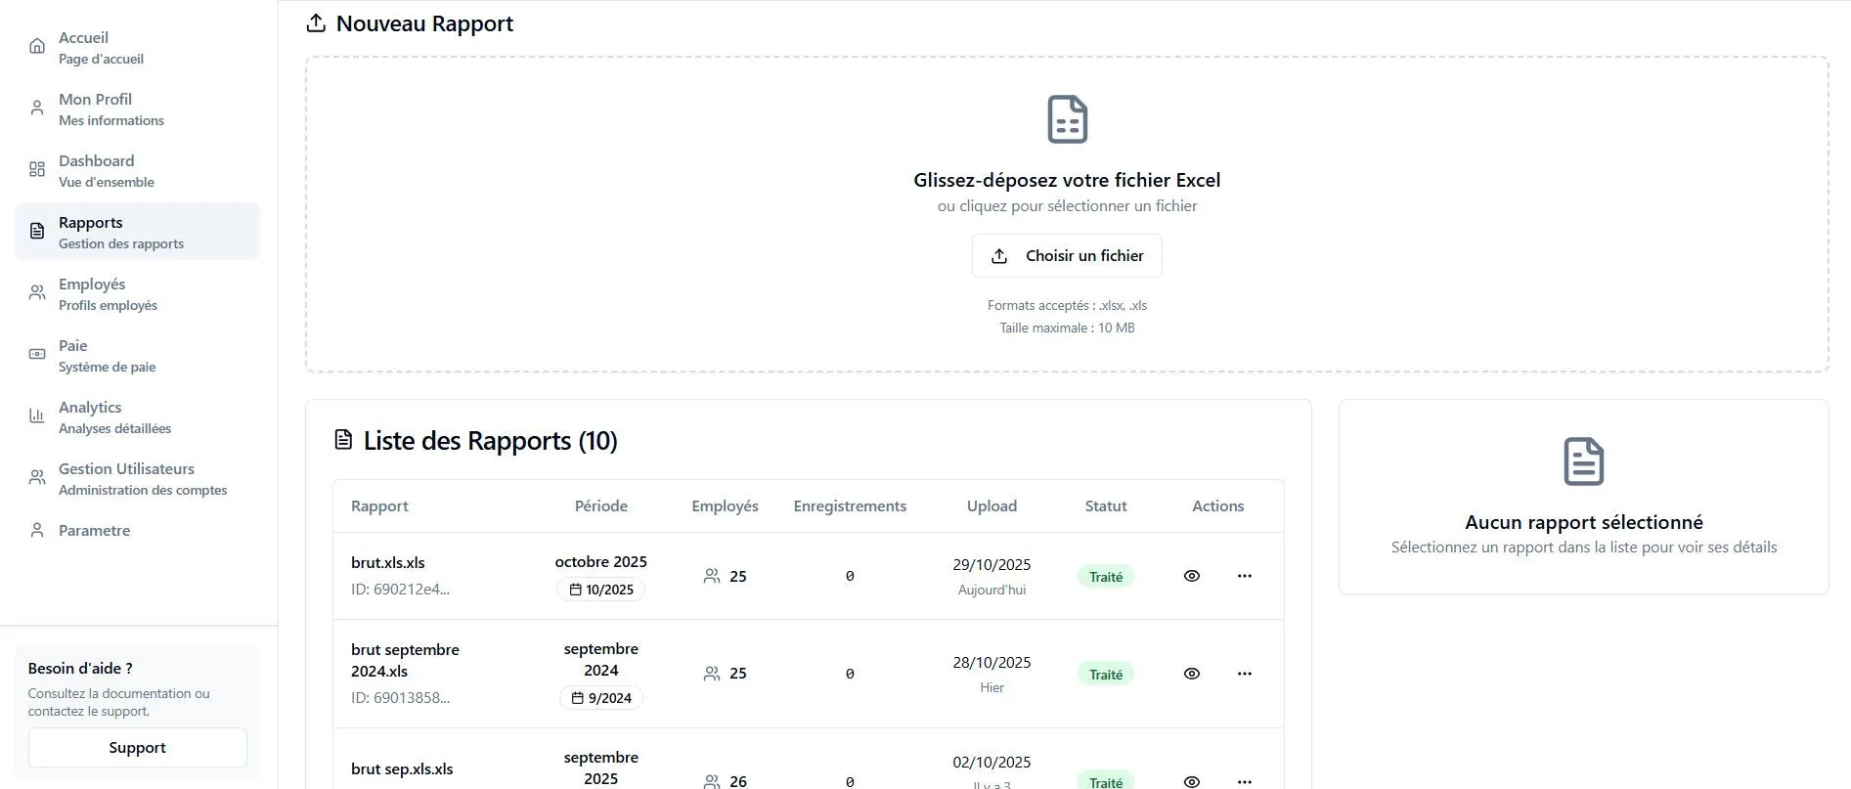Click upload date 28/10/2025
The image size is (1851, 789).
tap(992, 662)
